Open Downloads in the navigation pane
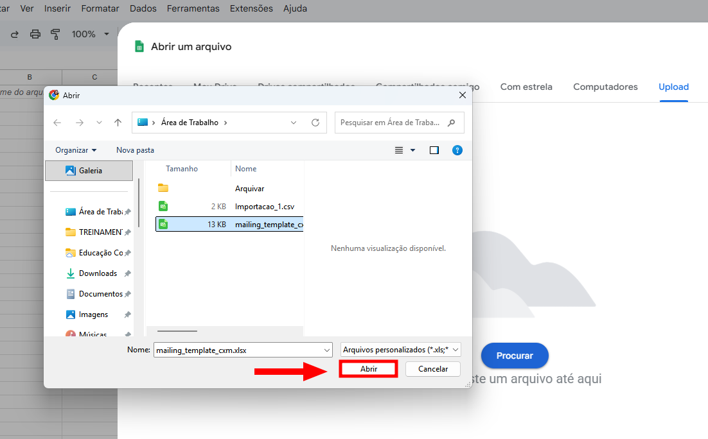 pos(98,273)
